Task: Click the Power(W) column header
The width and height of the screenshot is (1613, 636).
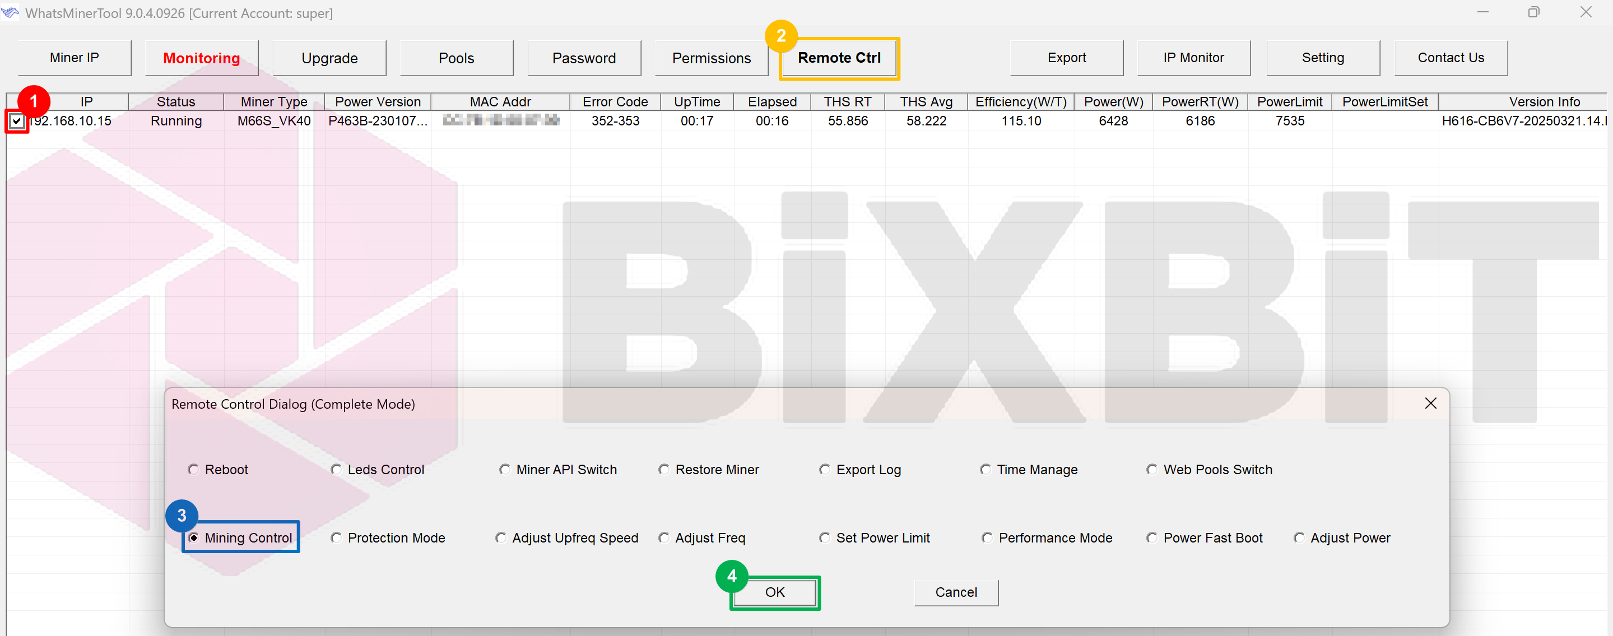Action: 1113,101
